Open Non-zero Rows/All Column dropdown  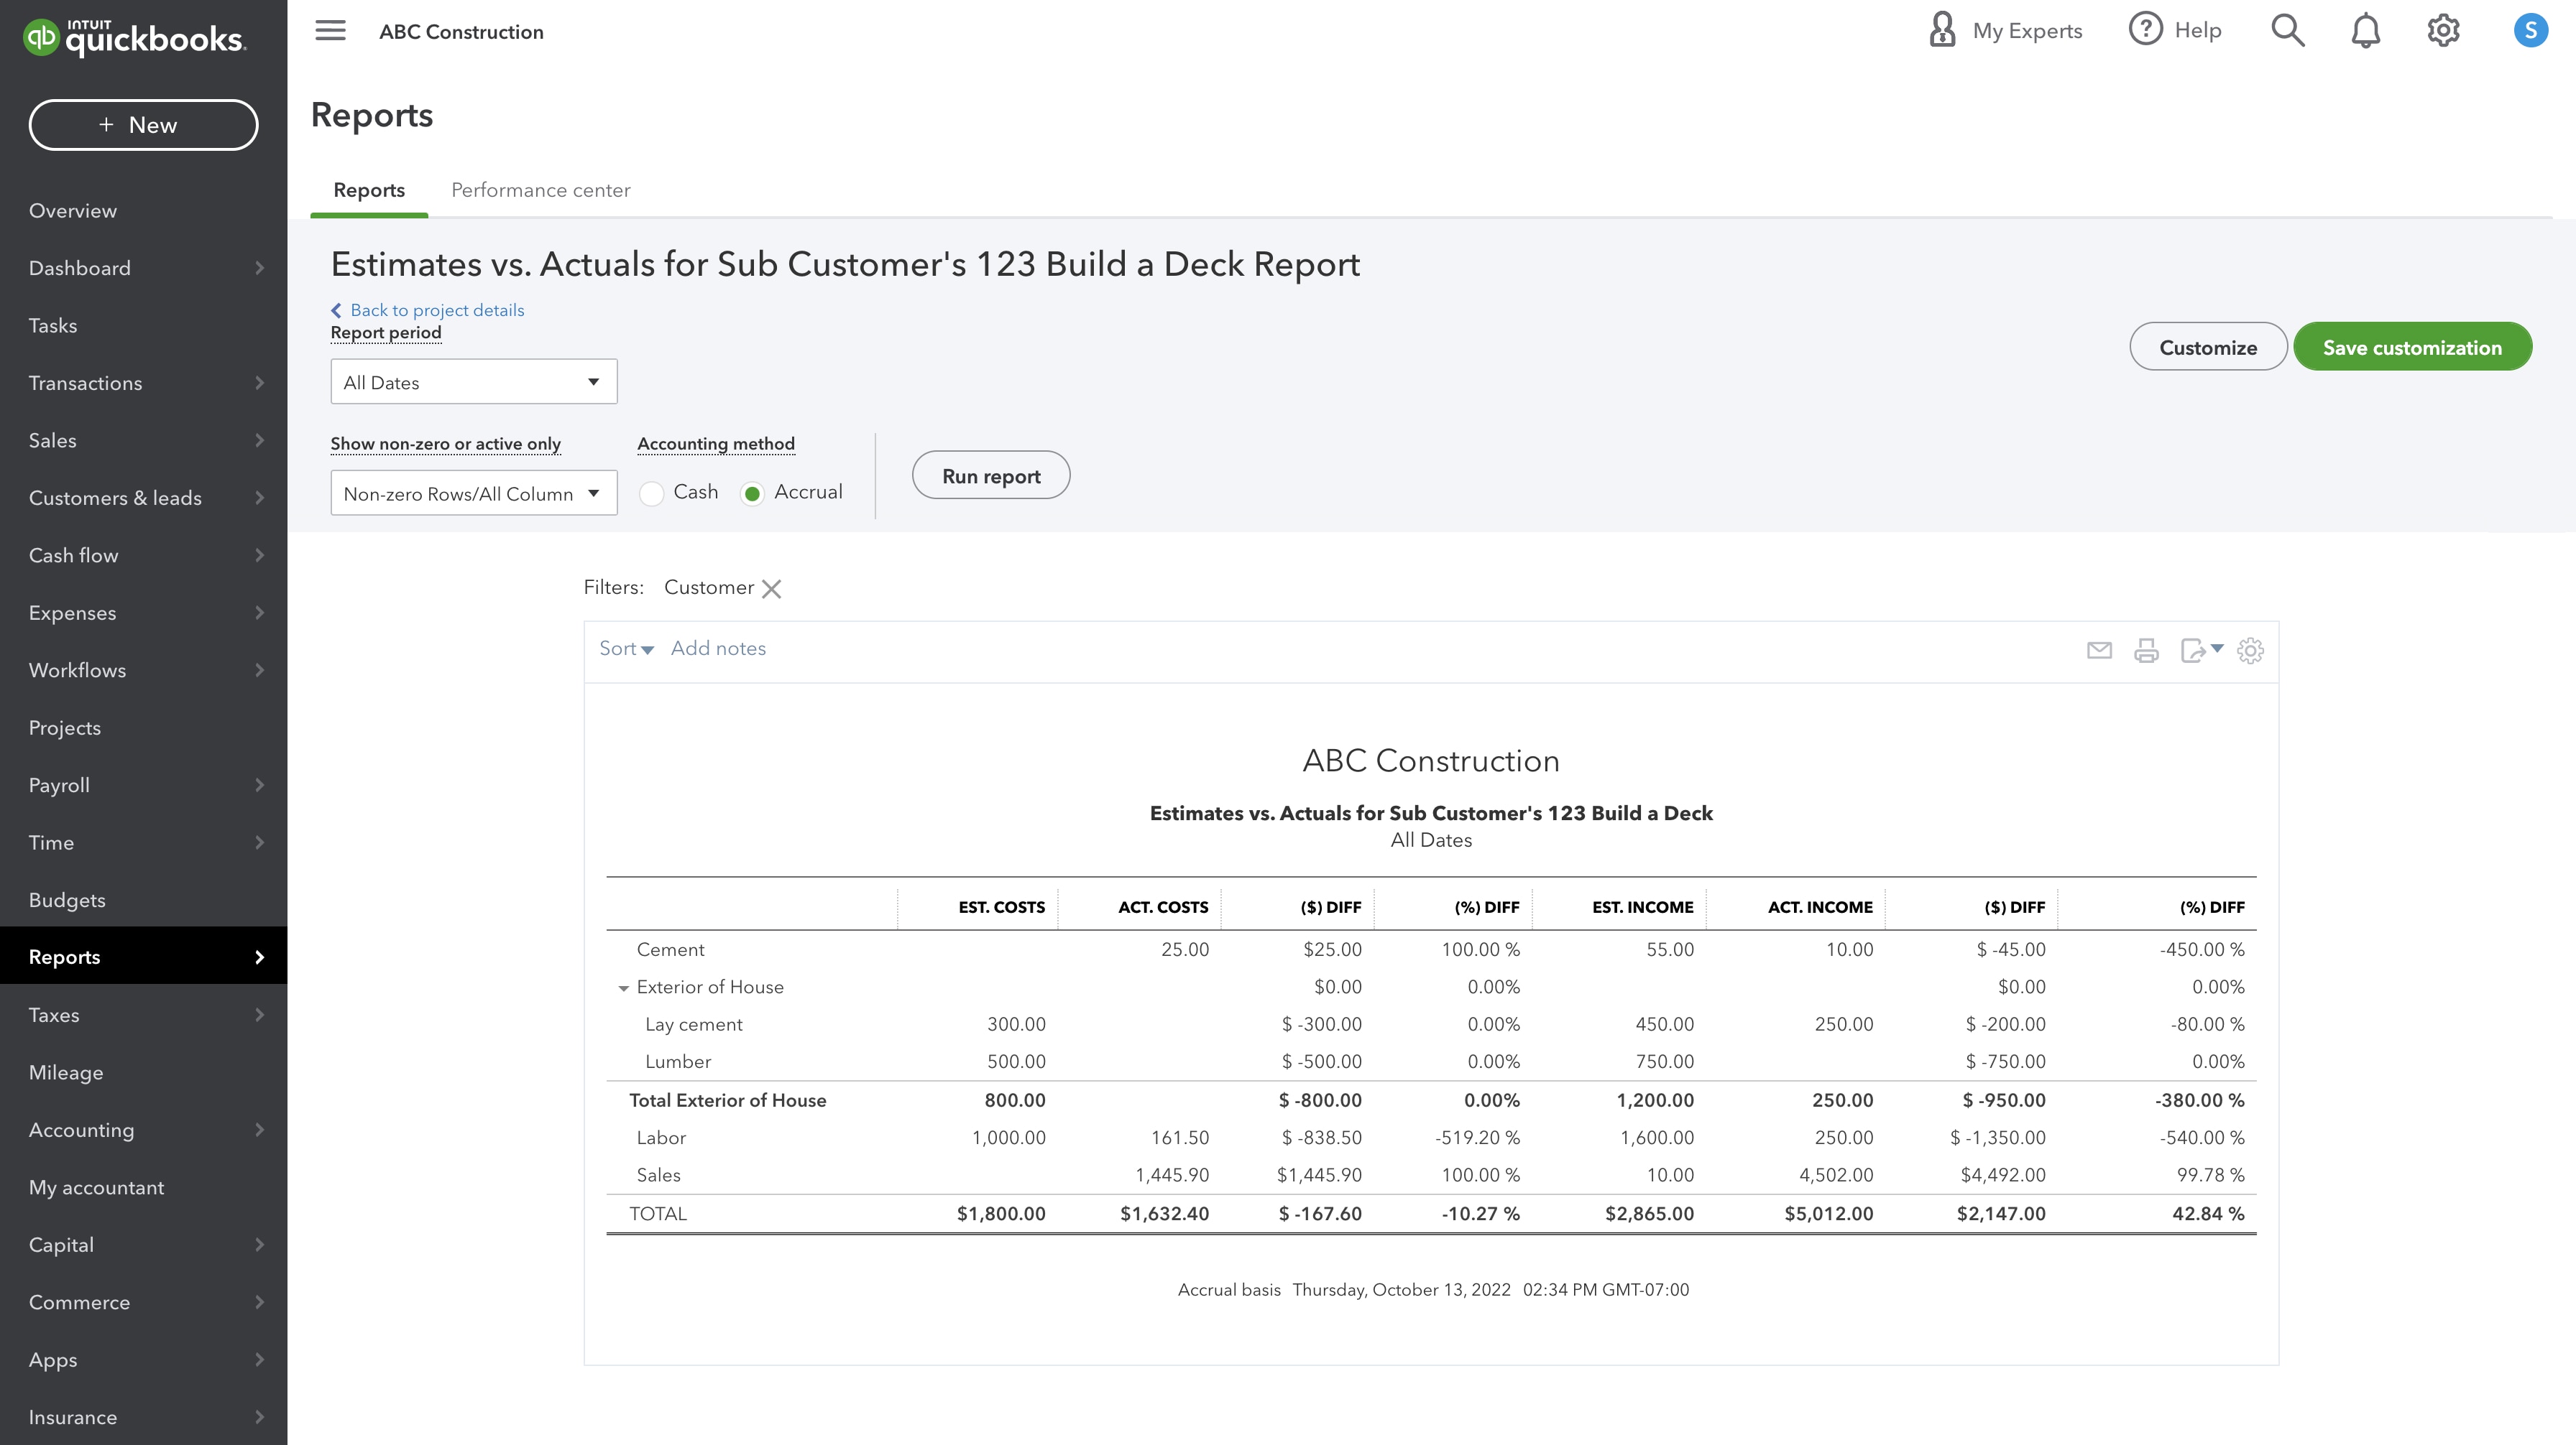click(x=473, y=493)
